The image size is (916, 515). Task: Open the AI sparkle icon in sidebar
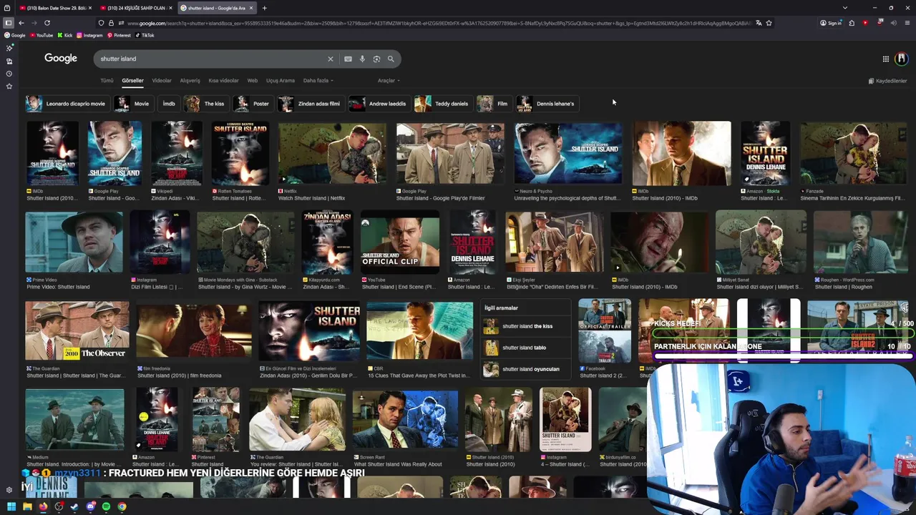pyautogui.click(x=9, y=48)
